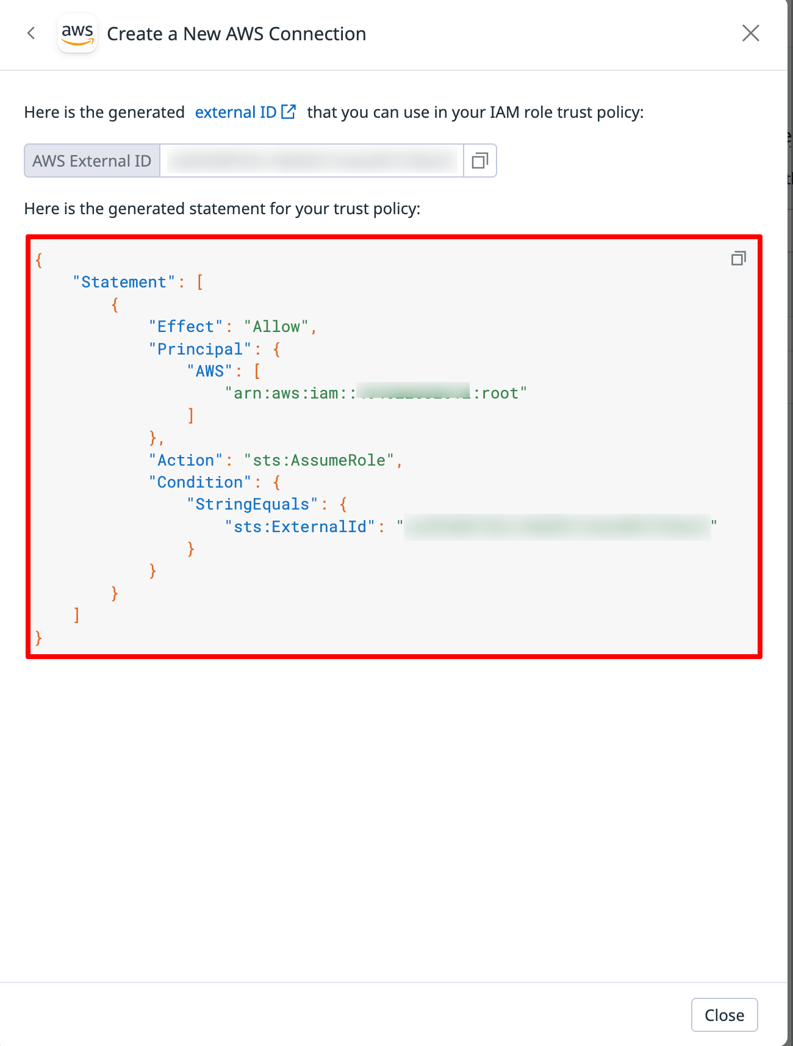The height and width of the screenshot is (1046, 793).
Task: Click the AWS External ID label
Action: (92, 161)
